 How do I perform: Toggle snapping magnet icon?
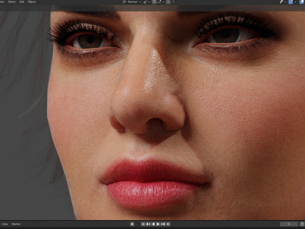pyautogui.click(x=154, y=2)
